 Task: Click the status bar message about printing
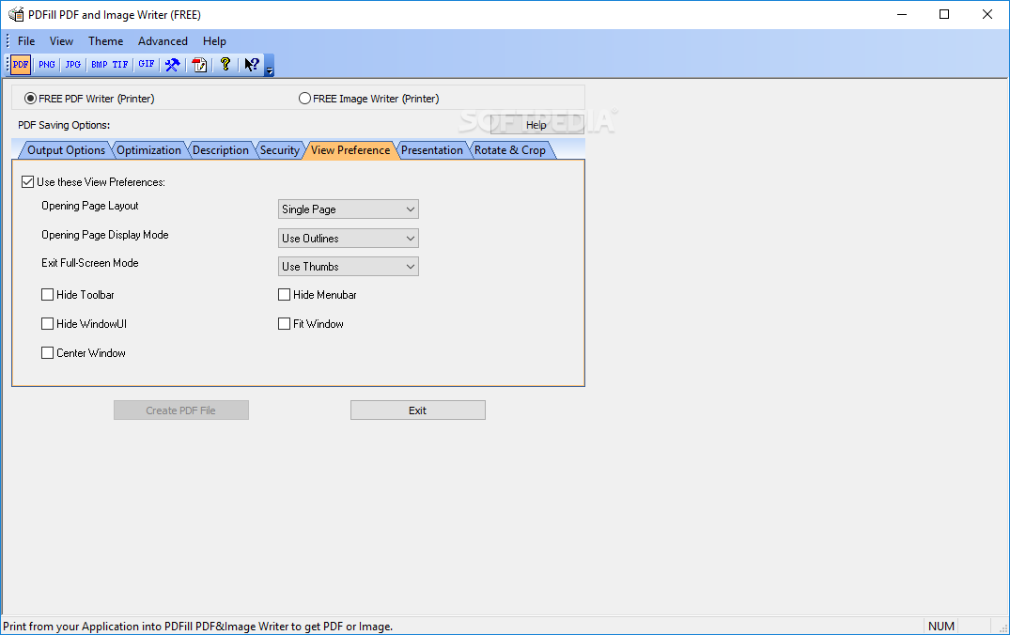coord(197,626)
